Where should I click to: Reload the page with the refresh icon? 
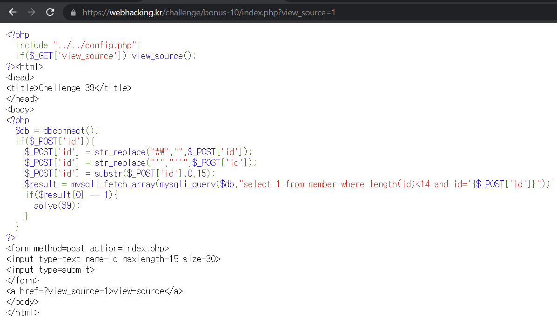point(50,12)
